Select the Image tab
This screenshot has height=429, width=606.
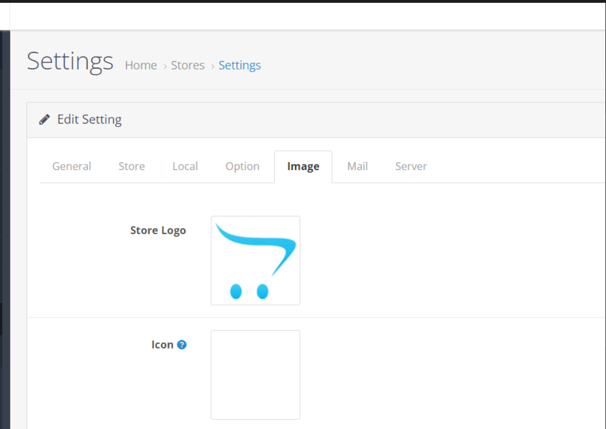pyautogui.click(x=303, y=167)
